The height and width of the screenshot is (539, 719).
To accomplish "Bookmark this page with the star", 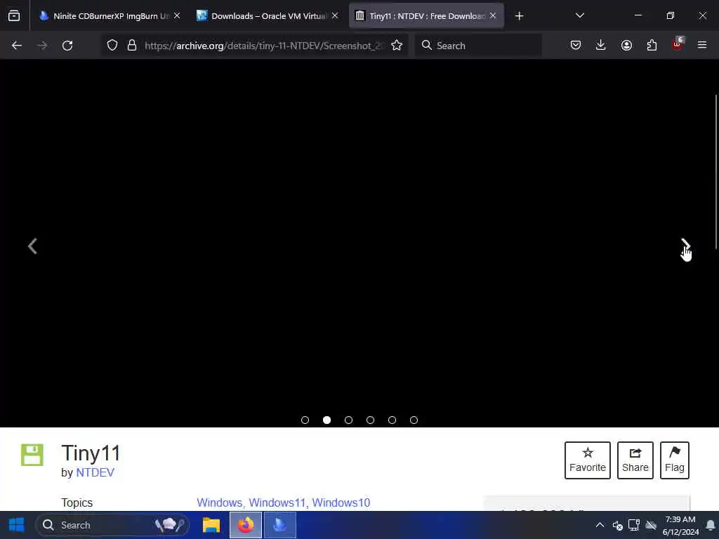I will point(397,46).
